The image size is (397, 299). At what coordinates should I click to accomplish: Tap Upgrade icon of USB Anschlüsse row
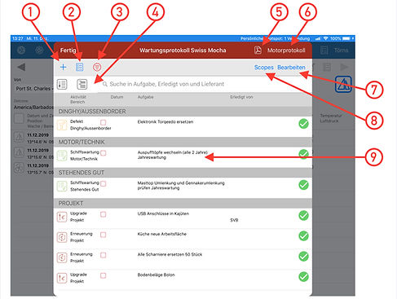coord(62,217)
